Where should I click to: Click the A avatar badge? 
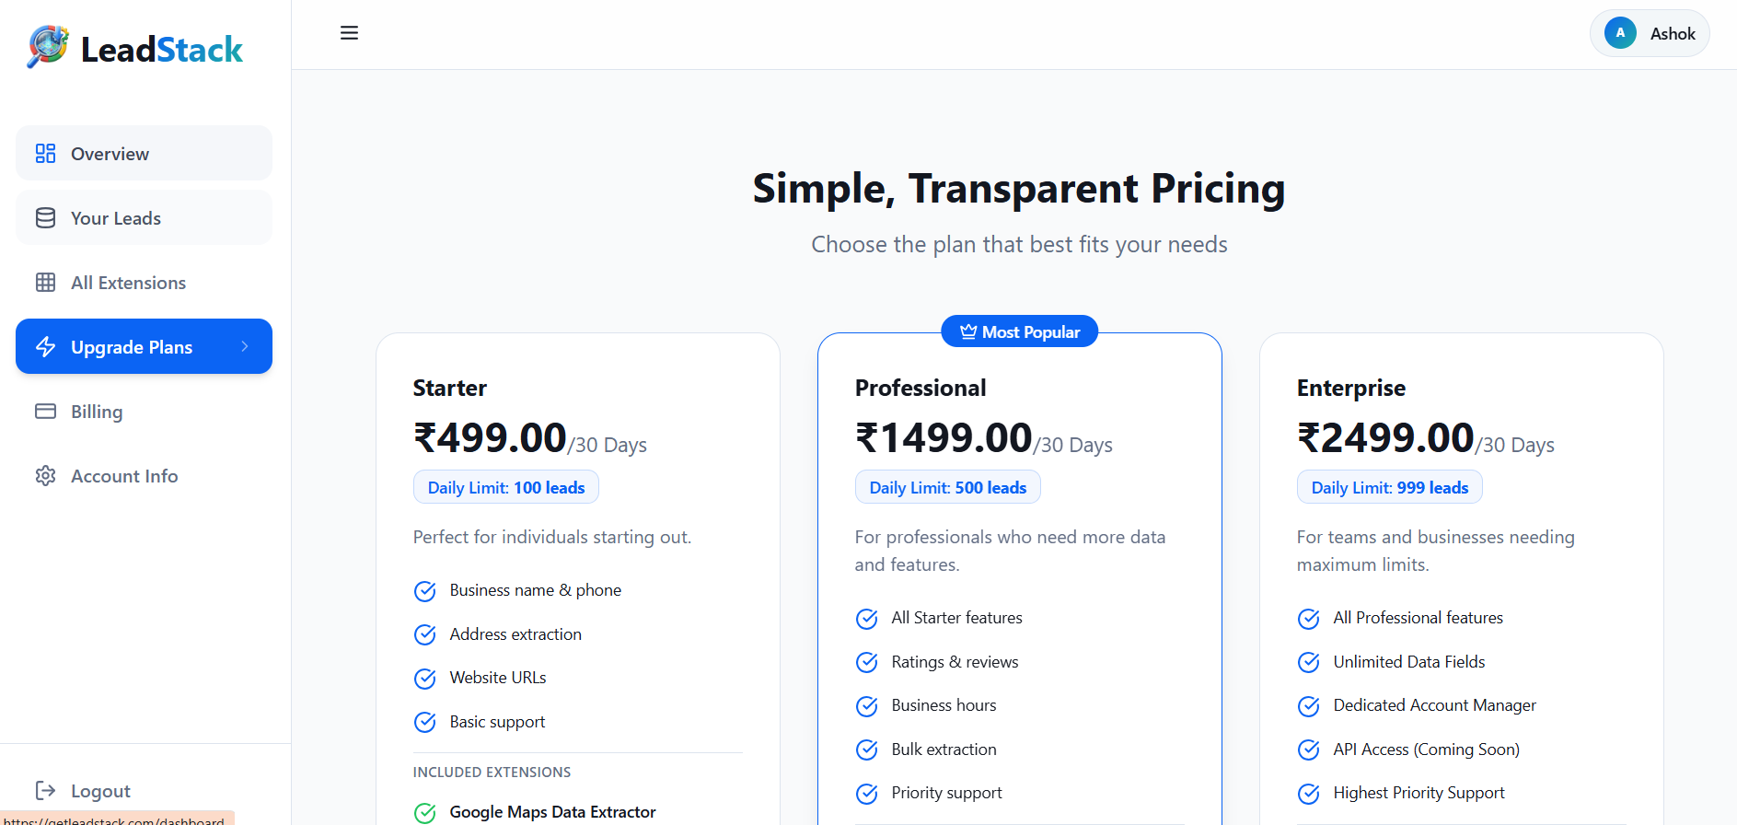coord(1619,32)
